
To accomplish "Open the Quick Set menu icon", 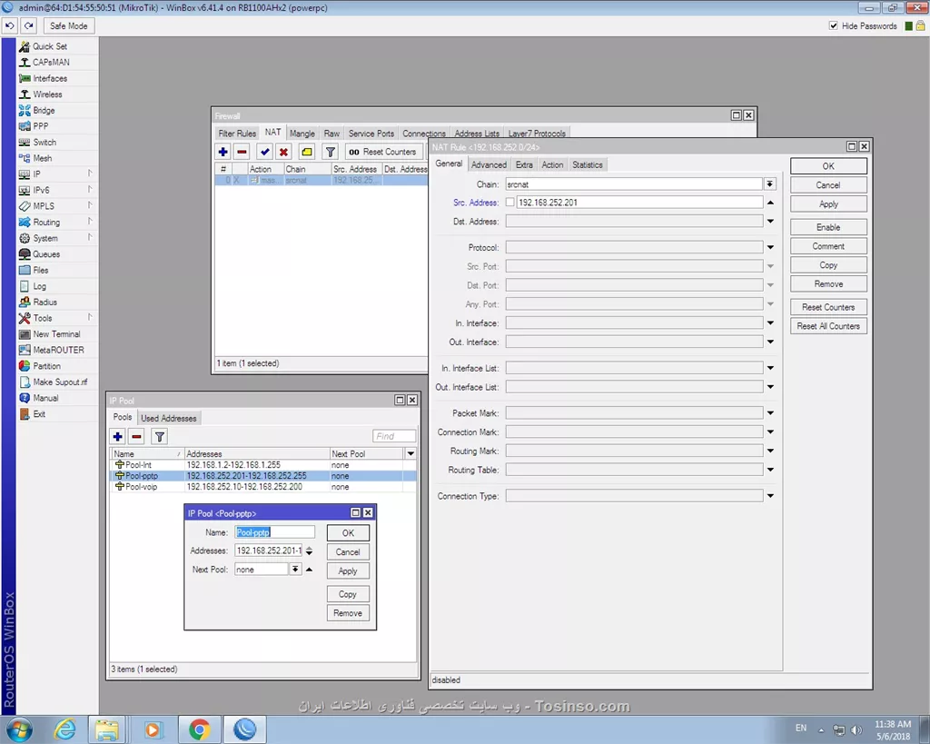I will (x=25, y=46).
